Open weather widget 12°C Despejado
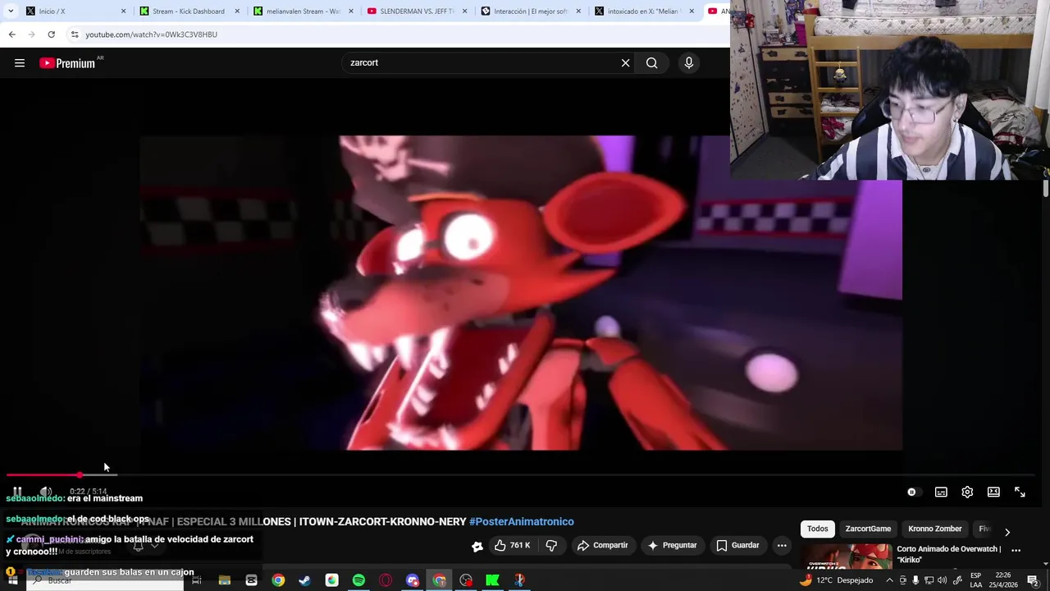Viewport: 1050px width, 591px height. (x=837, y=580)
